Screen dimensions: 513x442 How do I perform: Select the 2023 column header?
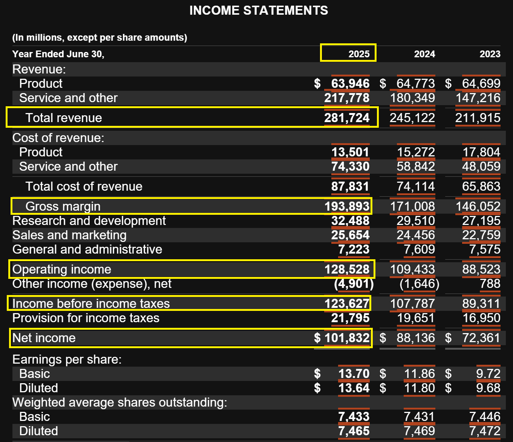pyautogui.click(x=490, y=54)
